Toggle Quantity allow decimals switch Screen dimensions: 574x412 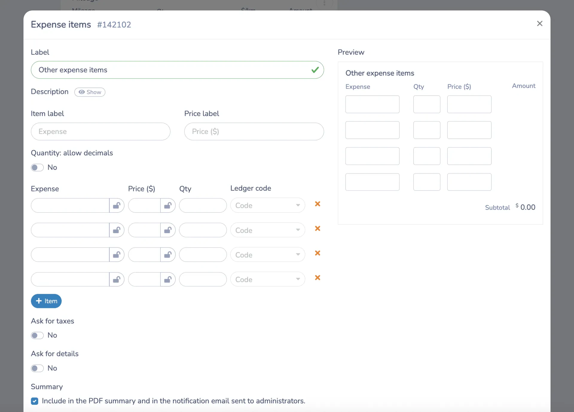[x=37, y=167]
